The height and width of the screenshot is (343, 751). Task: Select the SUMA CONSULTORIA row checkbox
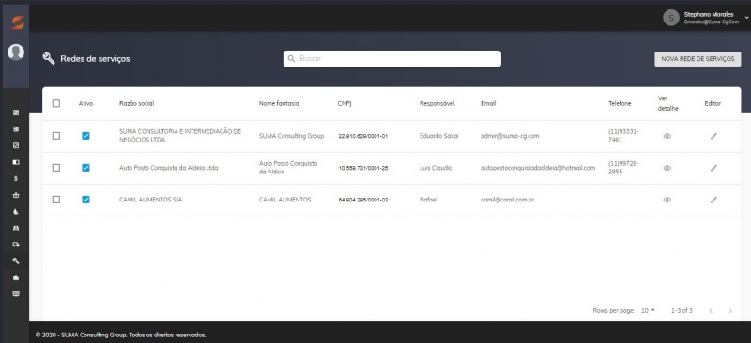56,136
